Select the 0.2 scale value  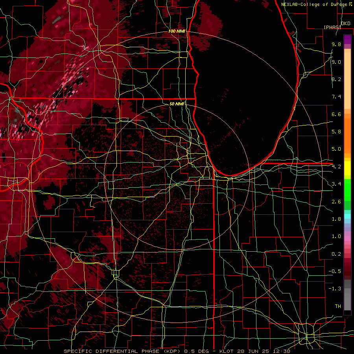pyautogui.click(x=336, y=254)
